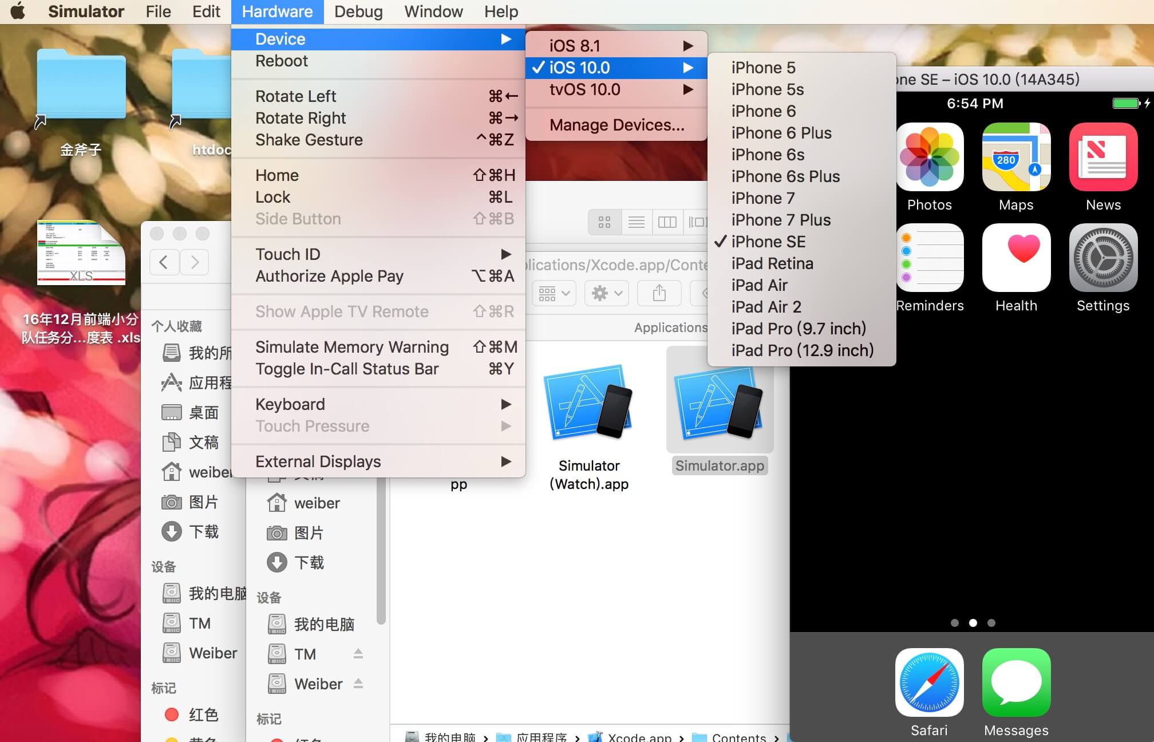Choose iPad Retina as device
Screen dimensions: 1154x742
point(801,263)
